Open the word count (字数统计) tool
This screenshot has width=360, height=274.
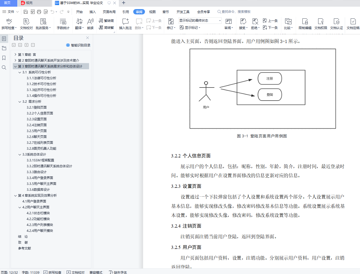tap(63, 24)
